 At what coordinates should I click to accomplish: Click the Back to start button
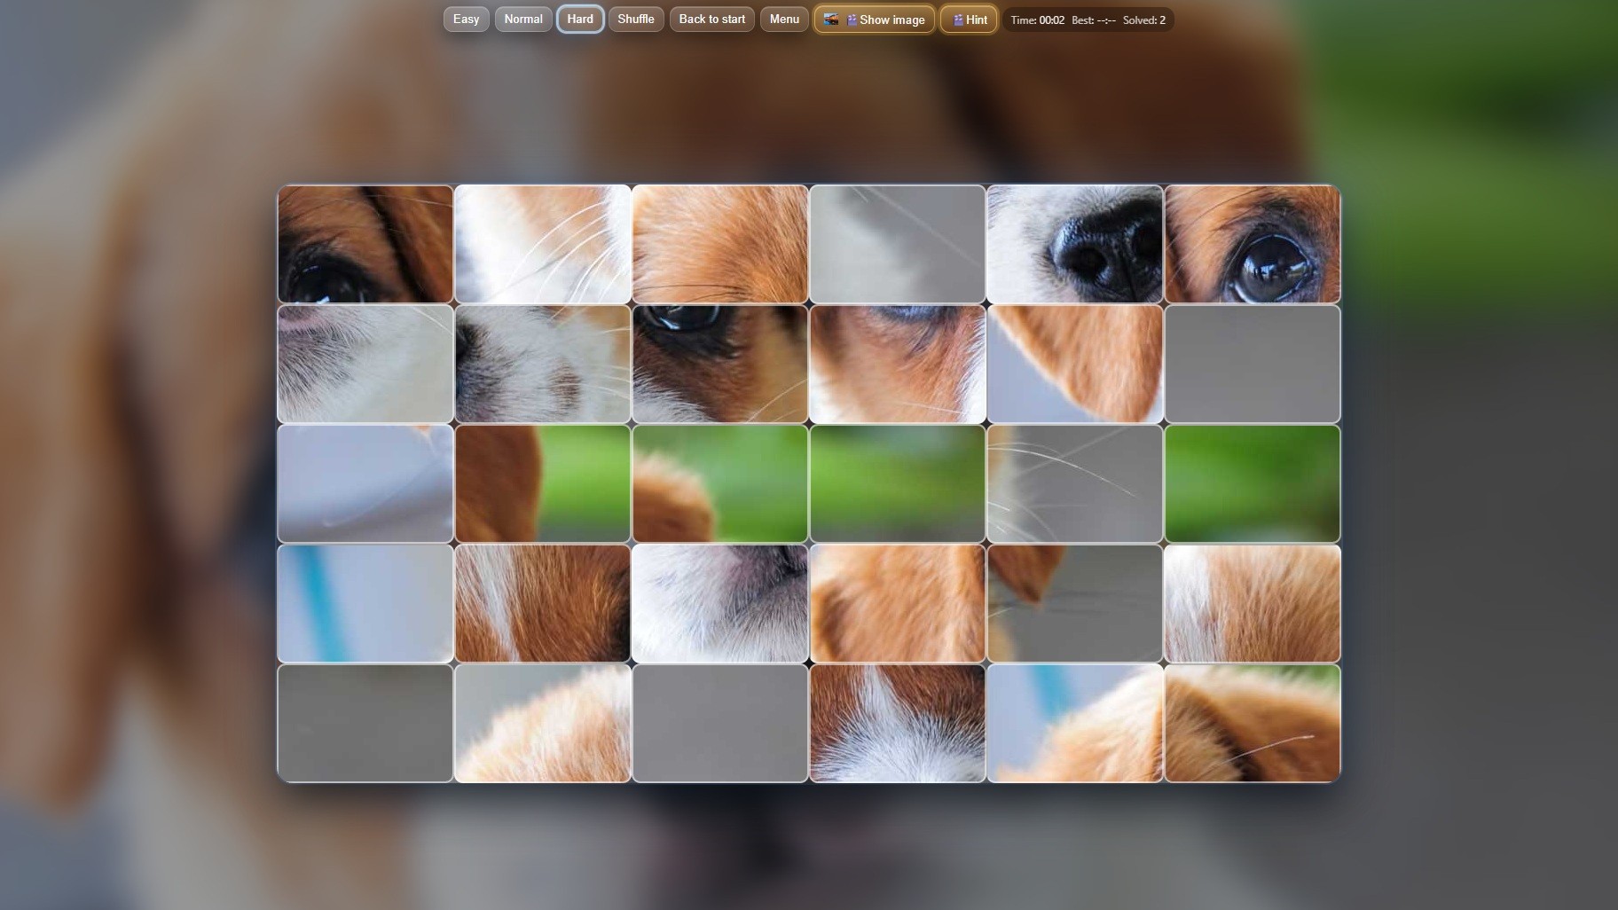pyautogui.click(x=711, y=19)
